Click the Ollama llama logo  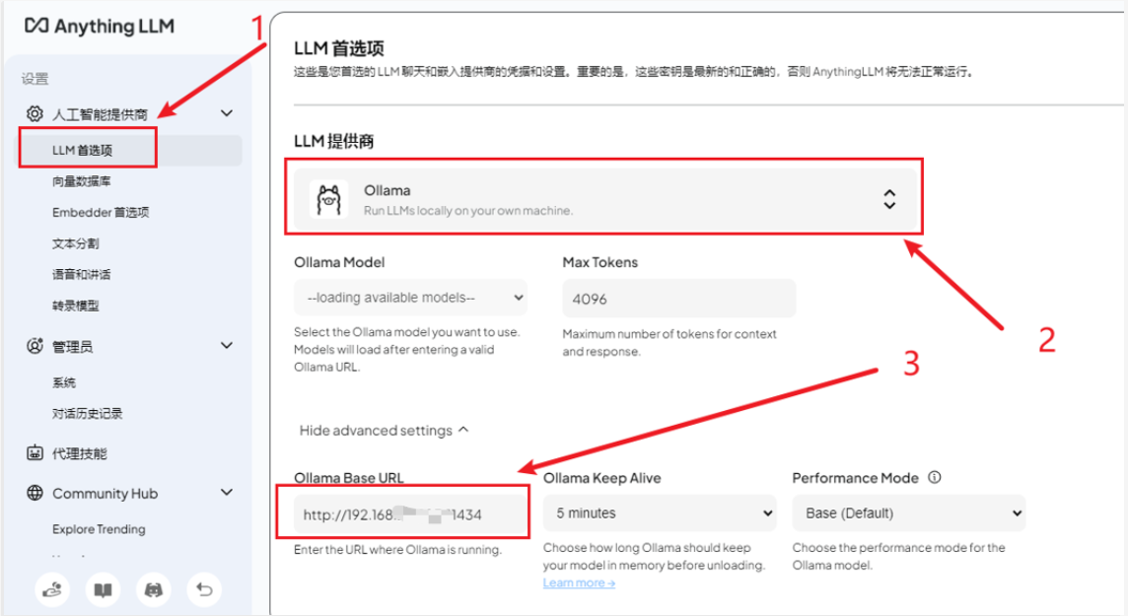[x=328, y=199]
